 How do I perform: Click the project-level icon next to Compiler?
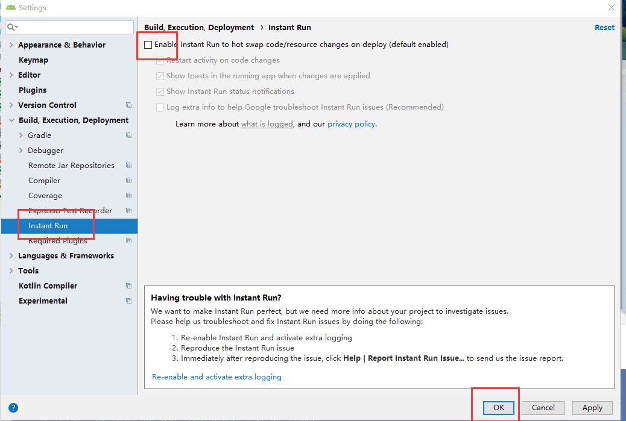click(x=128, y=180)
